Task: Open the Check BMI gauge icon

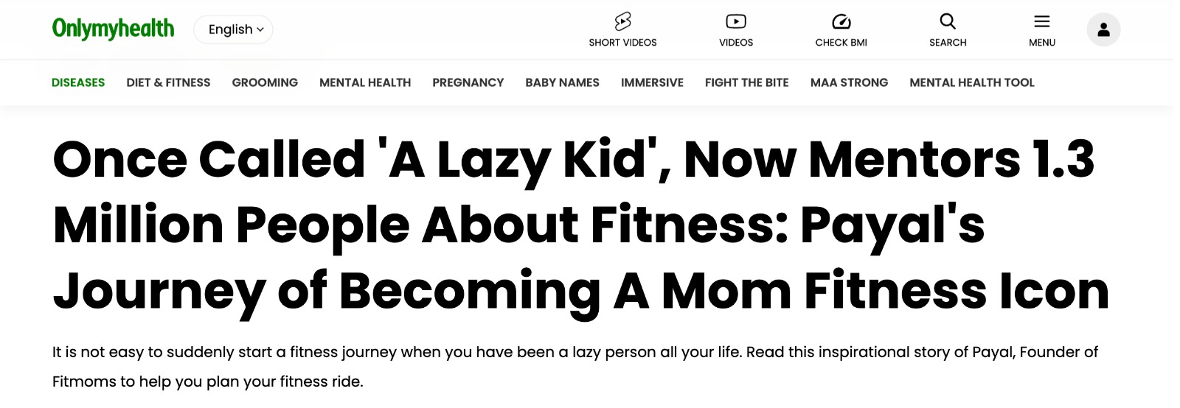Action: [841, 21]
